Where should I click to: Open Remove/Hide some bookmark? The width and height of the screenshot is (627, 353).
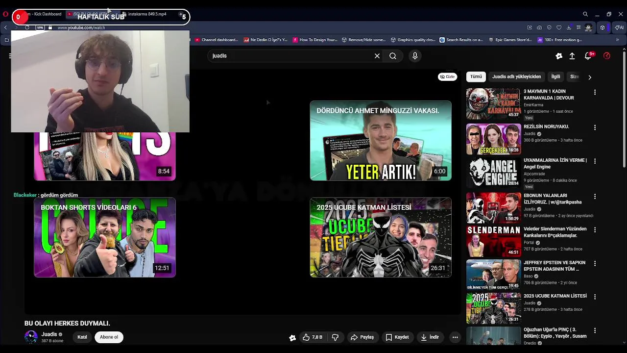[x=364, y=40]
